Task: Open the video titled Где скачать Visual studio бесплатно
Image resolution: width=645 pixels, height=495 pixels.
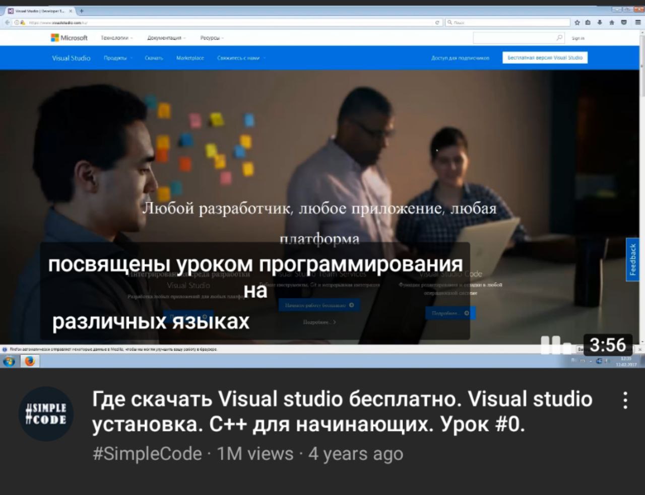Action: 342,411
